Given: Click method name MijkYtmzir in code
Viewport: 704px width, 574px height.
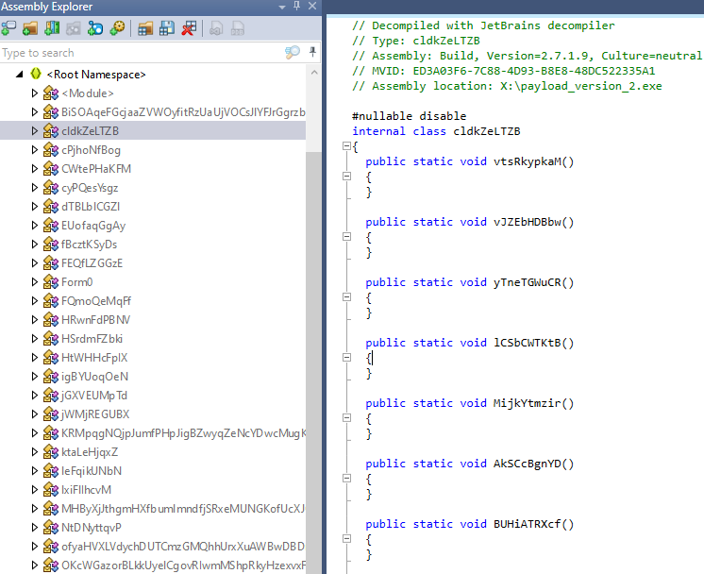Looking at the screenshot, I should click(528, 403).
